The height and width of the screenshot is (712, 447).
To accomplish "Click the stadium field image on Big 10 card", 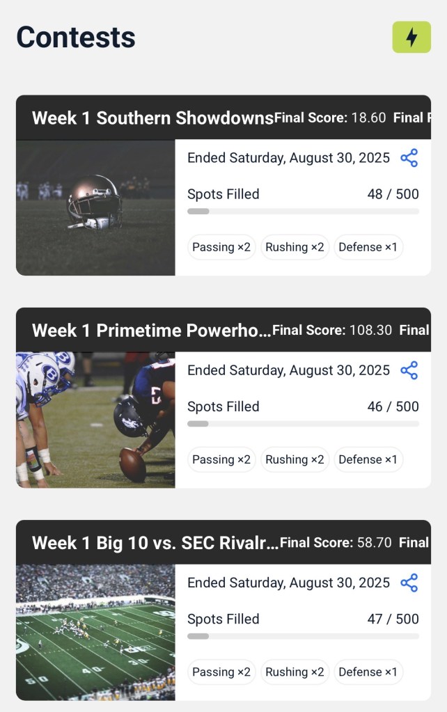I will coord(95,631).
